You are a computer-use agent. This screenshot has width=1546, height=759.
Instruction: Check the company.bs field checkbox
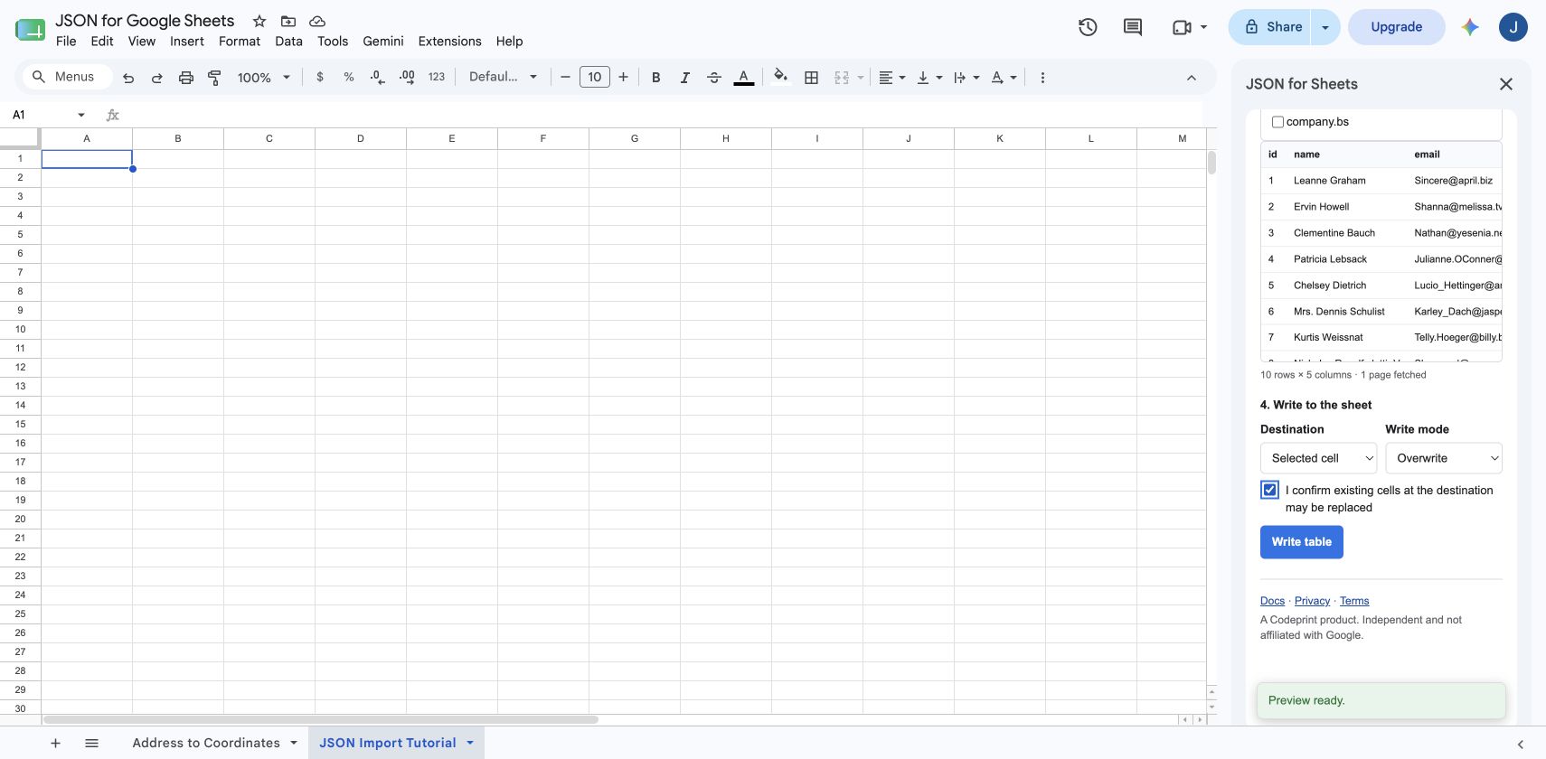[x=1277, y=122]
